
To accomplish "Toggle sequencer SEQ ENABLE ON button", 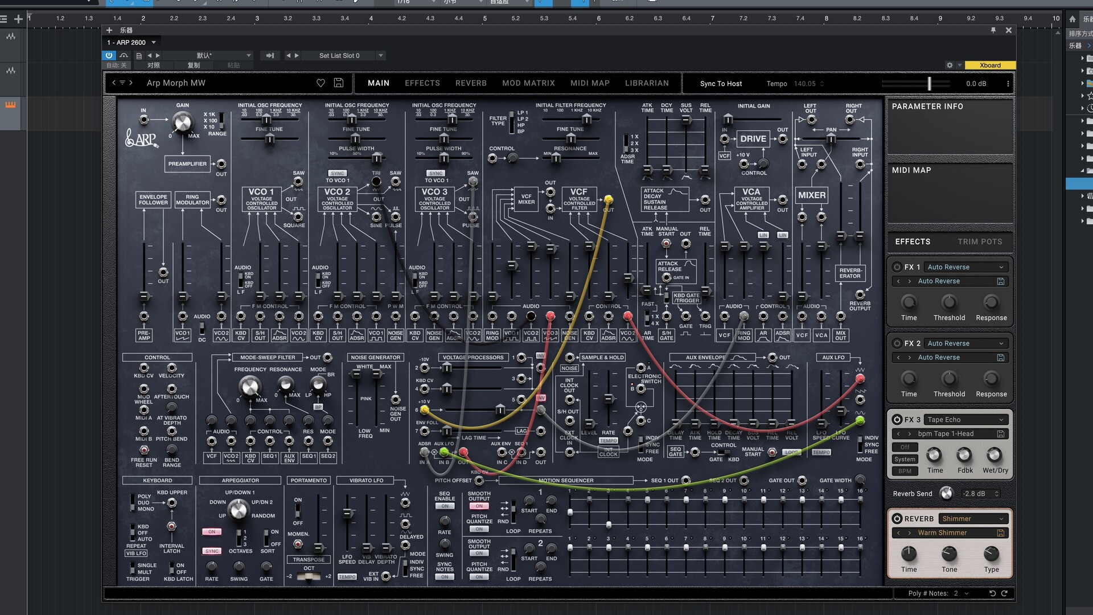I will [x=445, y=506].
